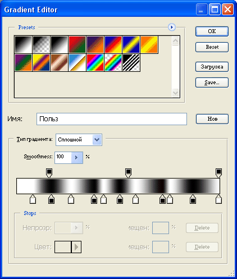Click the Имя name input field
The width and height of the screenshot is (237, 279).
pyautogui.click(x=112, y=119)
